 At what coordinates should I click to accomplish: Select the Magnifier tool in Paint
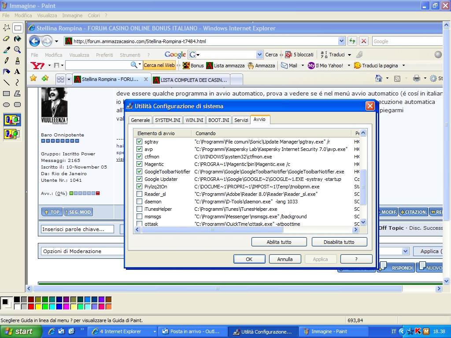point(18,50)
